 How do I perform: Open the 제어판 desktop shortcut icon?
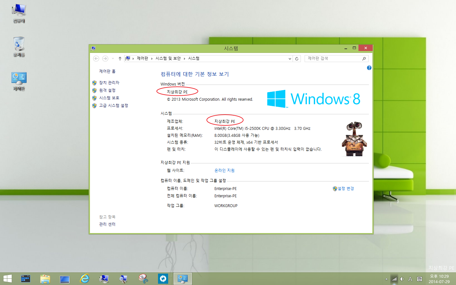[19, 81]
